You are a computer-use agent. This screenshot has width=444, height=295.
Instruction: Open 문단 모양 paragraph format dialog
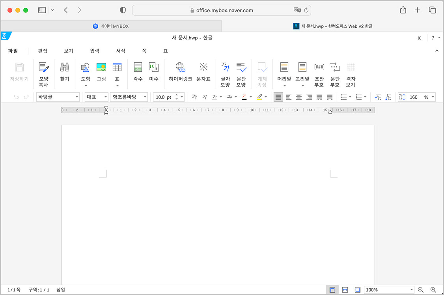coord(241,67)
